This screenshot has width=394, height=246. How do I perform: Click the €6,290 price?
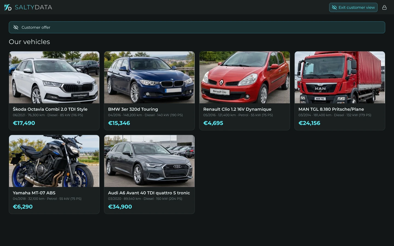point(23,207)
